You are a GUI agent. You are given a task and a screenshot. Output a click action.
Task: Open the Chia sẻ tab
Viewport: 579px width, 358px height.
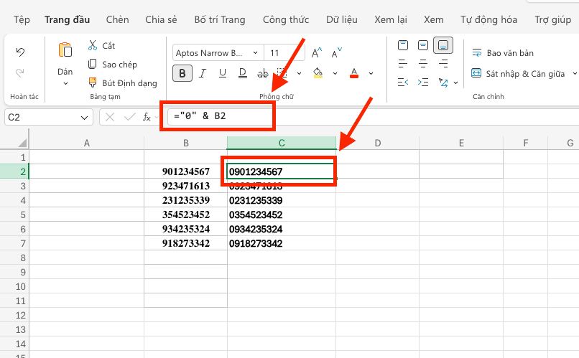tap(161, 19)
